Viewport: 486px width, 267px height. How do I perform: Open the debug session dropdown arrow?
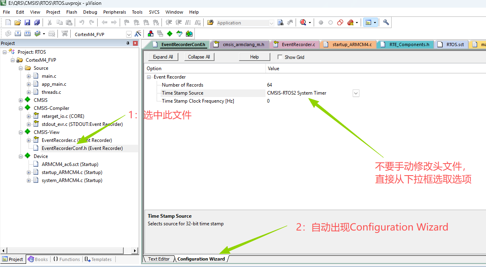(310, 23)
